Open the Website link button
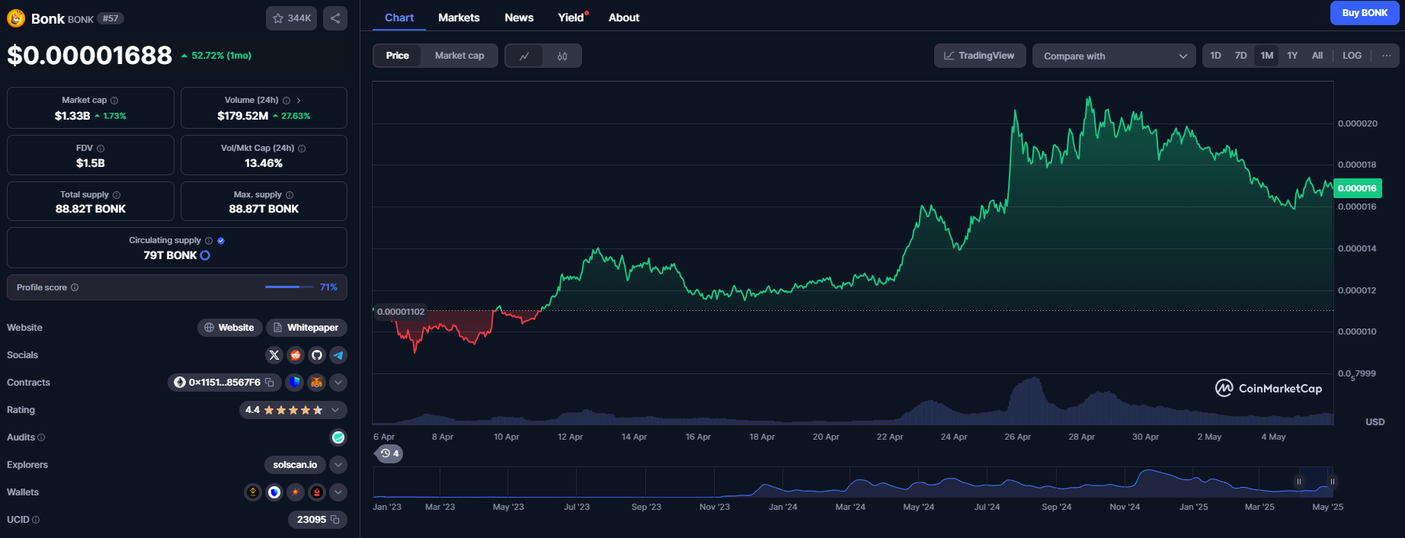Viewport: 1405px width, 538px height. (x=229, y=328)
